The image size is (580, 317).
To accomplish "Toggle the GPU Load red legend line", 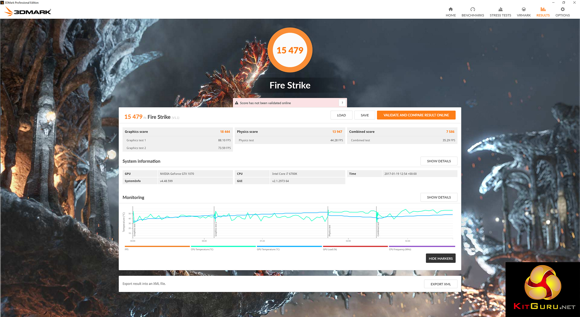I will tap(355, 247).
